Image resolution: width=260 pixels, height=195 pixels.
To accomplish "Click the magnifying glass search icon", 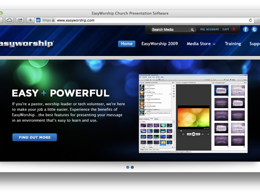I will coord(192,30).
